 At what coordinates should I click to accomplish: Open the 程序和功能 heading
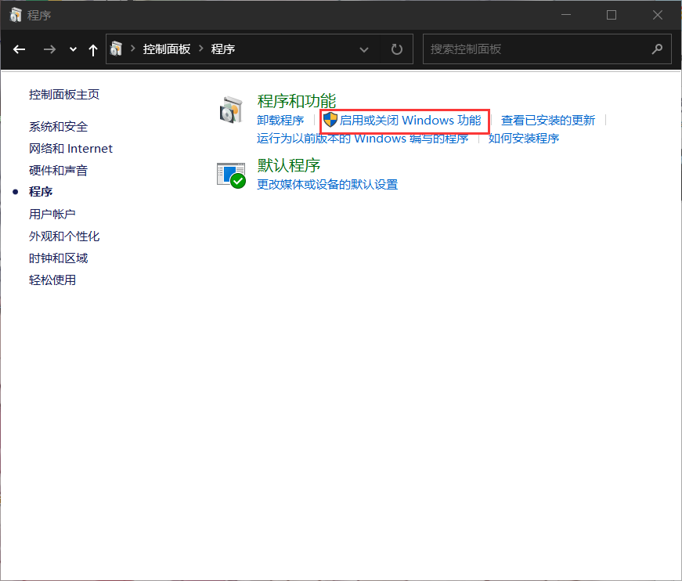coord(296,101)
